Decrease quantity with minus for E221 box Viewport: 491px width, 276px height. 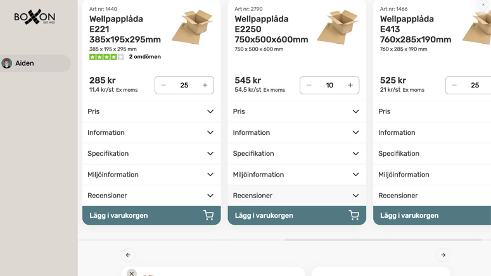[x=163, y=85]
